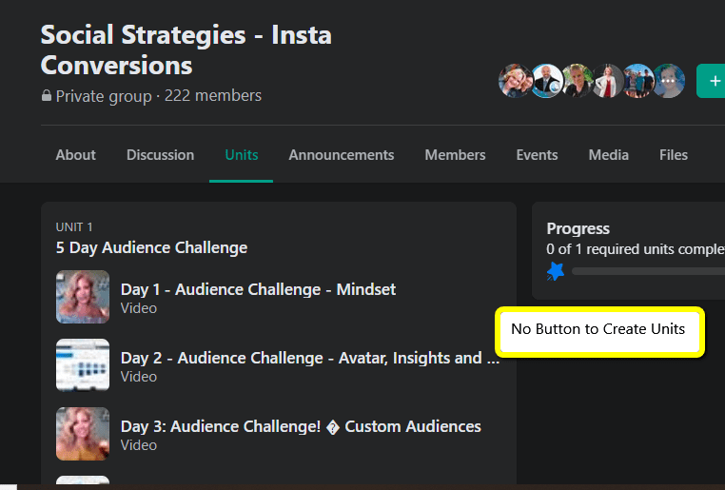725x490 pixels.
Task: Click the blue star progress icon
Action: 556,271
